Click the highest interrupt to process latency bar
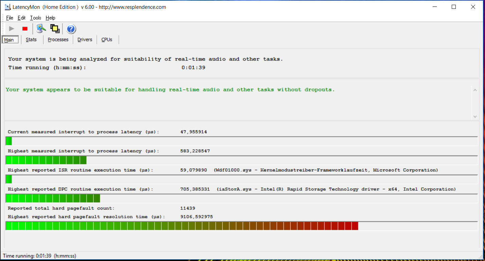 [241, 160]
